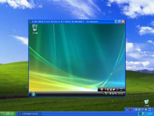Open the Vista Start orb in remote session
The image size is (154, 116).
[x=33, y=94]
